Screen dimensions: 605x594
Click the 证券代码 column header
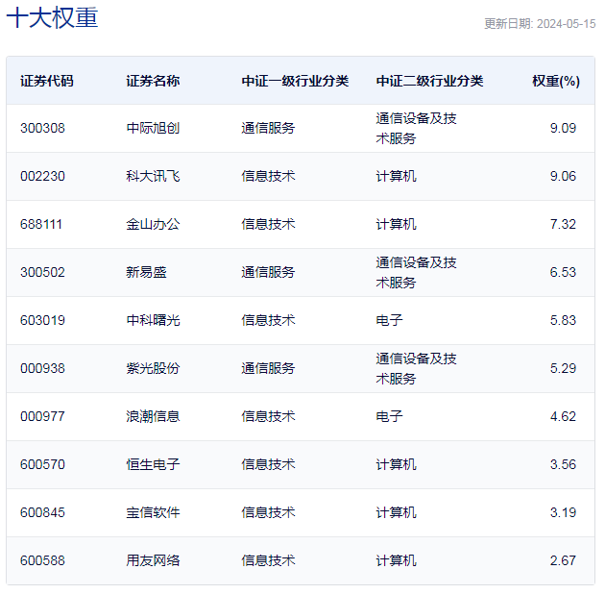[x=47, y=81]
